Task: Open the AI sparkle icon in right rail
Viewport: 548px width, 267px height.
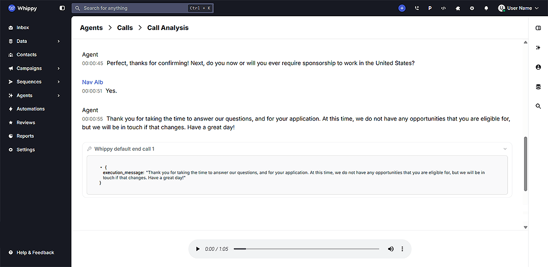Action: click(x=538, y=48)
